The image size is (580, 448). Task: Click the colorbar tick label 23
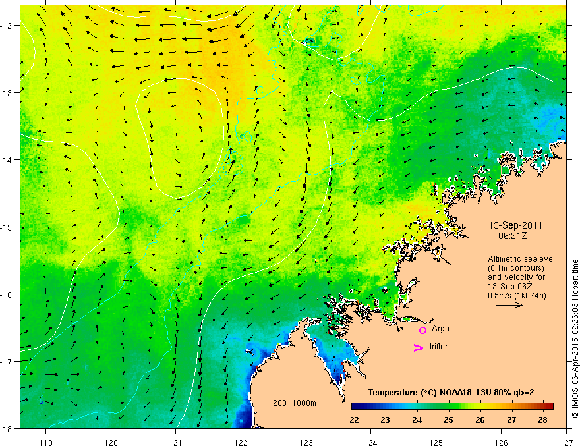point(386,420)
